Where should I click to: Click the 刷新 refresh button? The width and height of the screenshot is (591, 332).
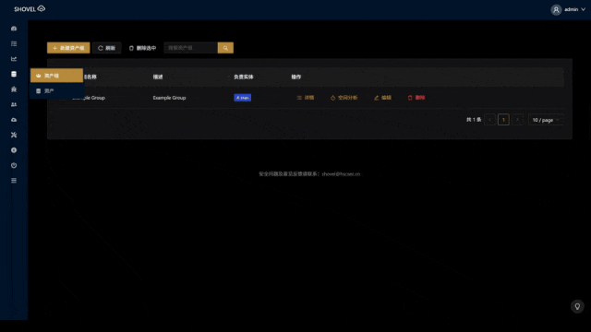tap(107, 48)
